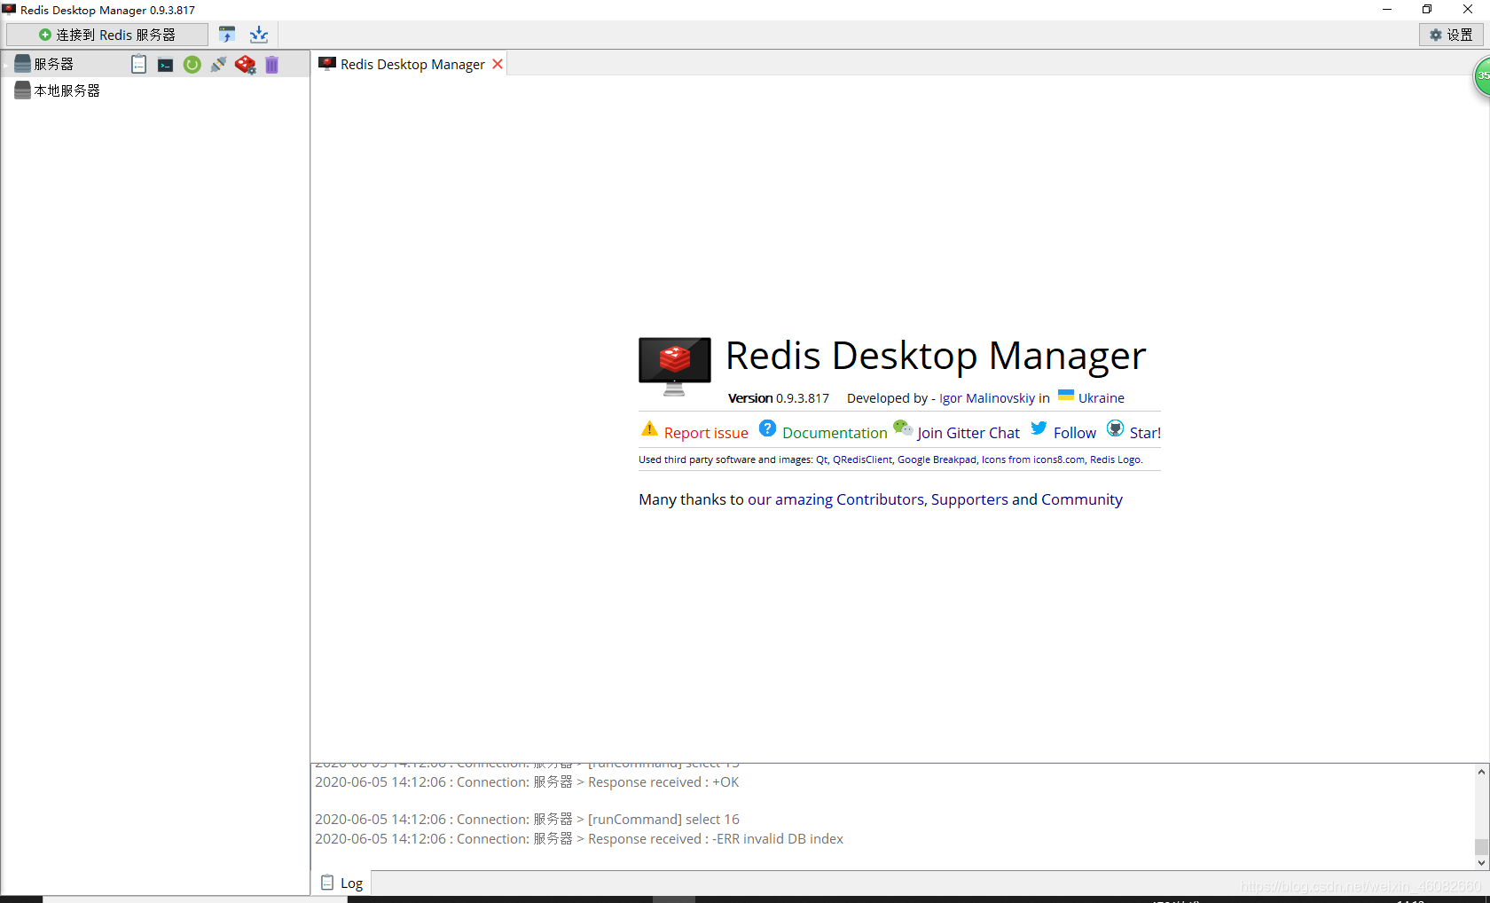Click the blue question mark Documentation icon
The image size is (1490, 903).
768,429
